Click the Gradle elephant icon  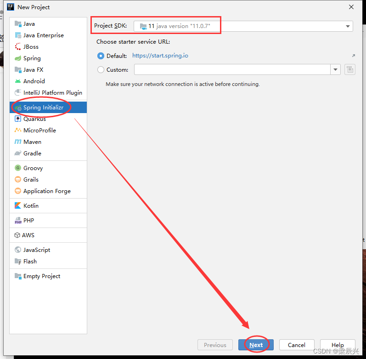[x=18, y=153]
